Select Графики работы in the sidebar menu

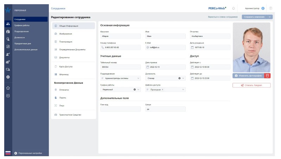pyautogui.click(x=22, y=25)
